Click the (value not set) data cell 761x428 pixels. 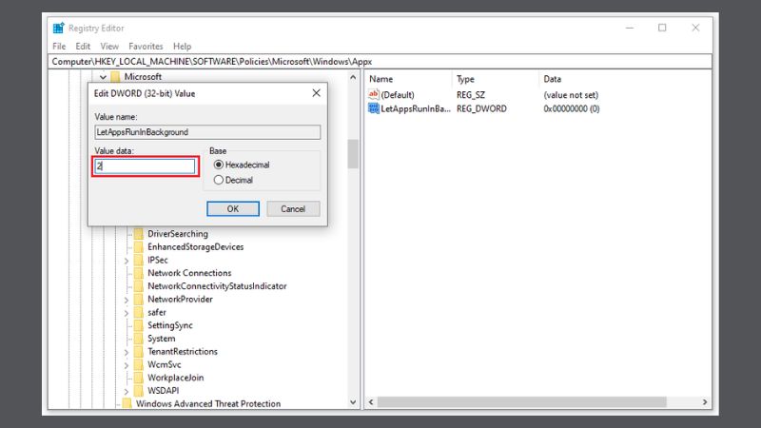(571, 95)
